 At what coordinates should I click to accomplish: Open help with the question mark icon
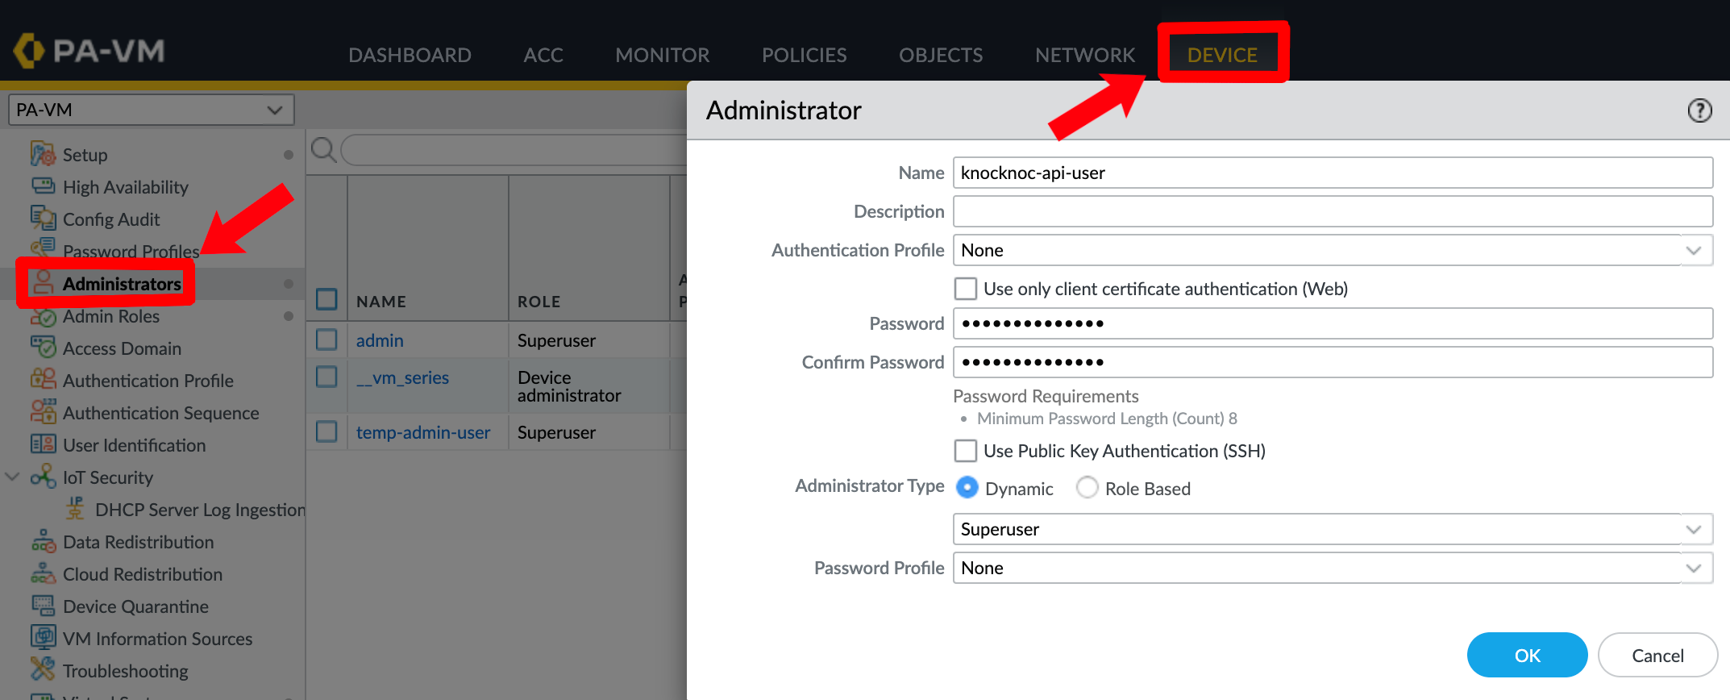coord(1699,110)
